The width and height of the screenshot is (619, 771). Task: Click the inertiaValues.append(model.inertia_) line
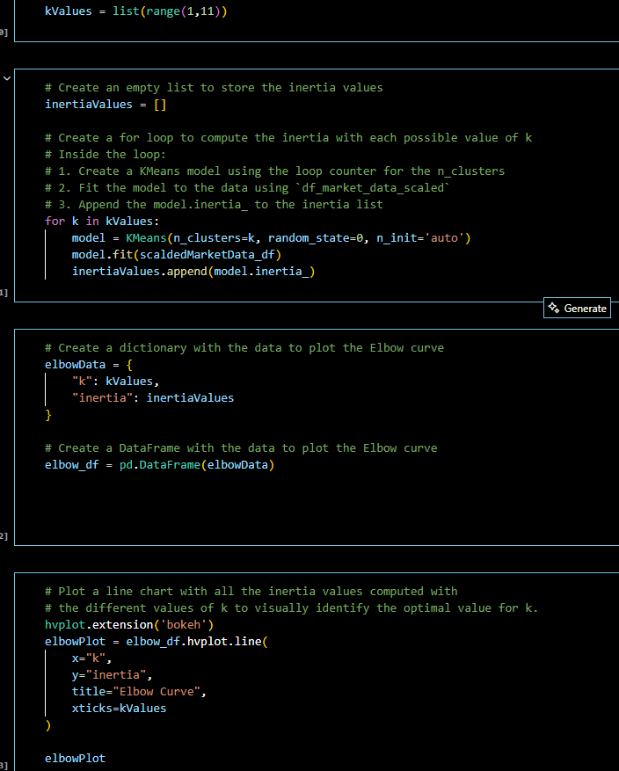[x=193, y=271]
